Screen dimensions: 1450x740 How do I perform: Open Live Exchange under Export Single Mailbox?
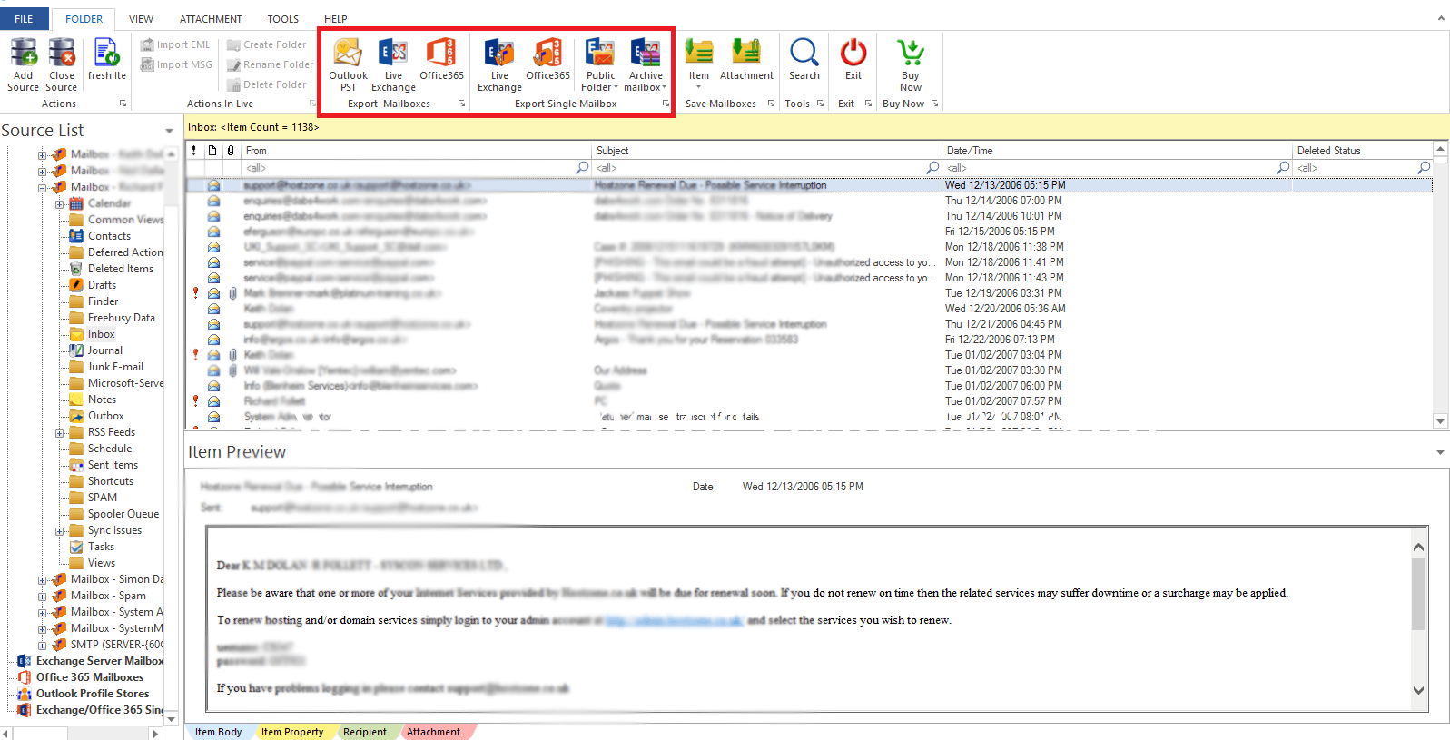tap(499, 53)
